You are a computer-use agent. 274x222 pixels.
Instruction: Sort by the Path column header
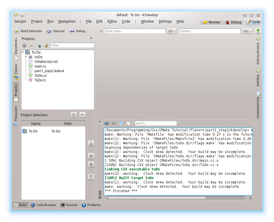[68, 123]
